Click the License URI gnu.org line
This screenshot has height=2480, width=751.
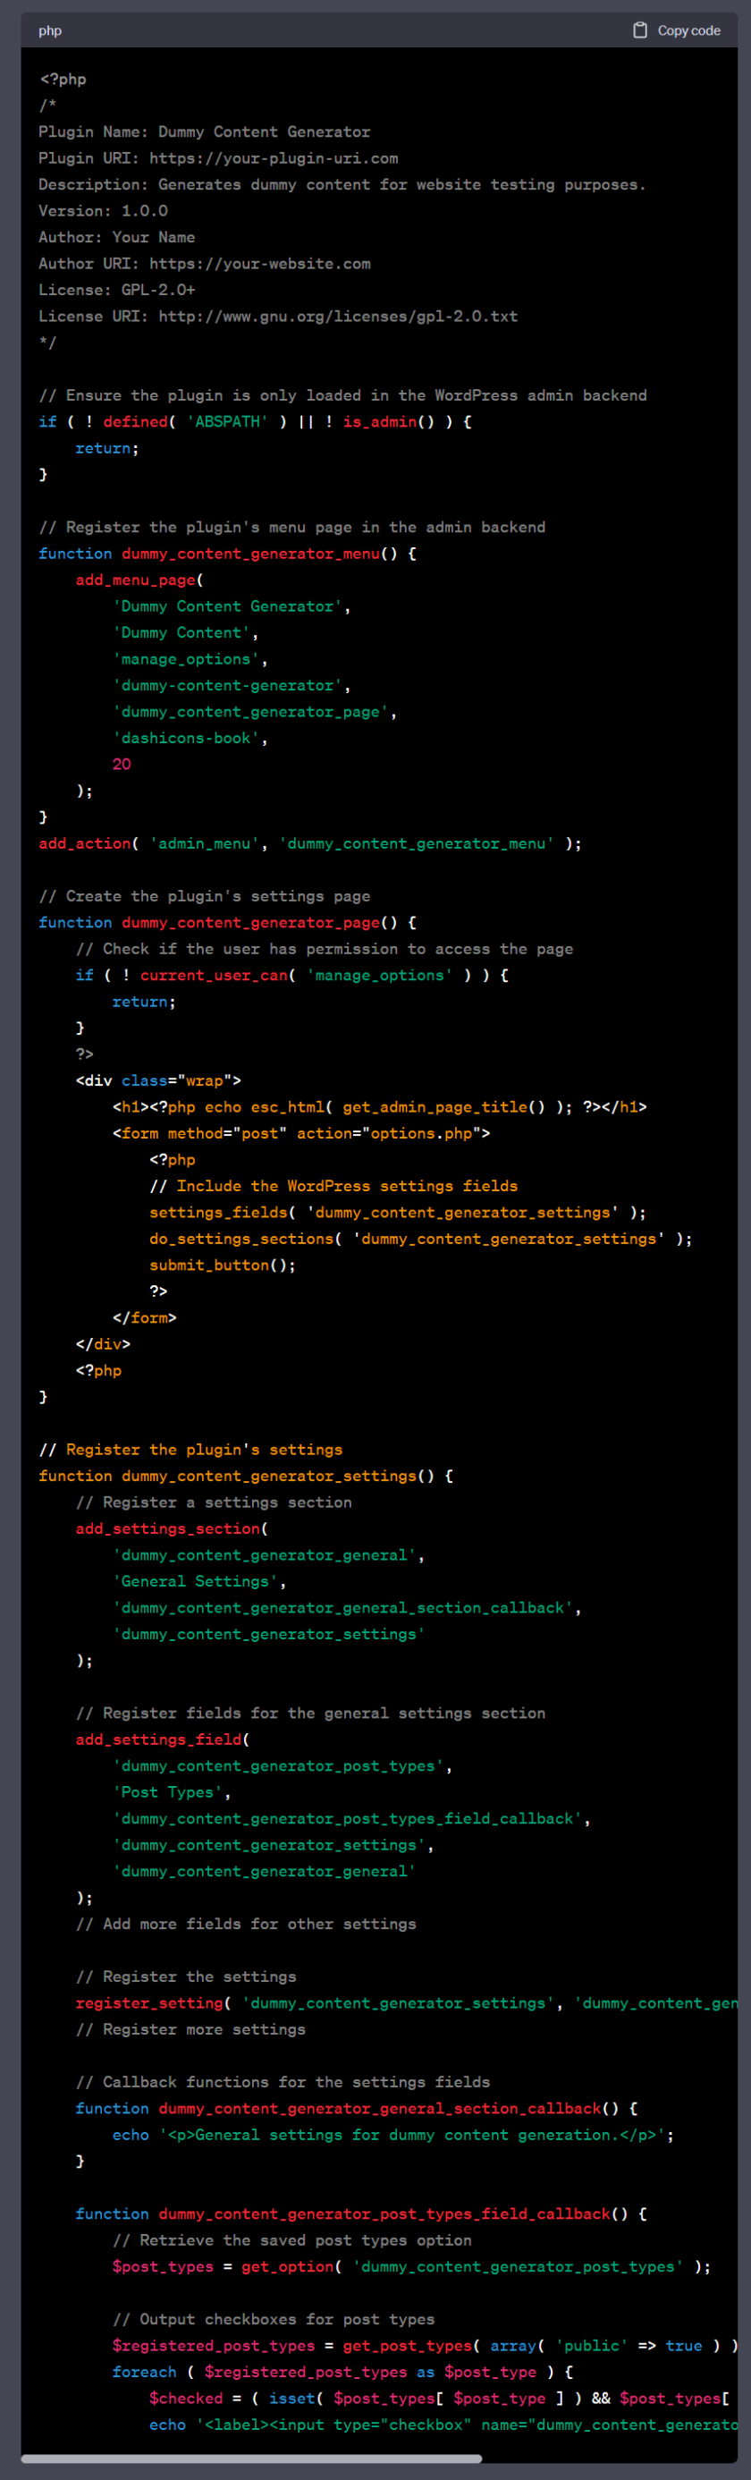click(x=278, y=316)
